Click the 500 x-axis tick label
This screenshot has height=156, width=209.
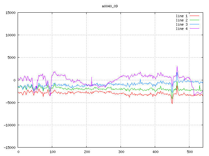pyautogui.click(x=189, y=151)
